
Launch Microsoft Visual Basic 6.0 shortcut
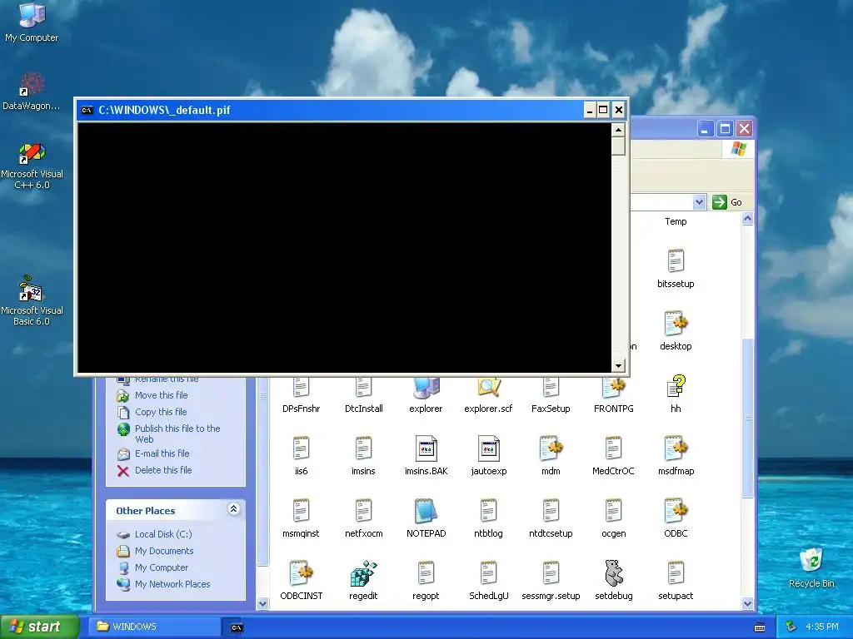32,300
